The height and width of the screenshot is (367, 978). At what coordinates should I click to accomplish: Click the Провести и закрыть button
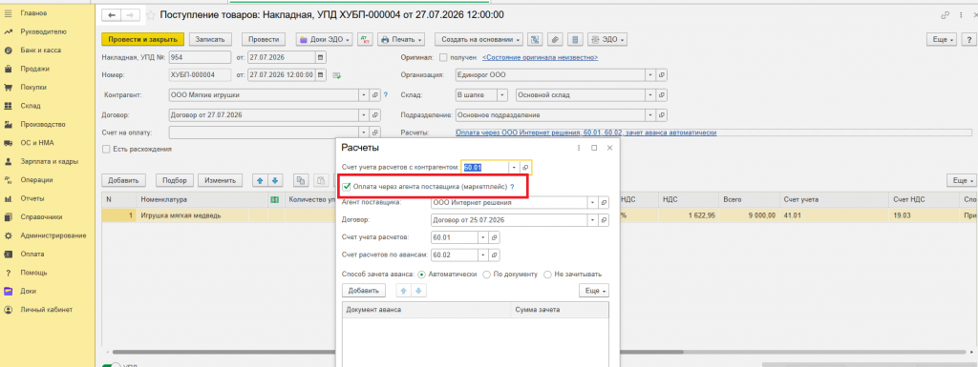pyautogui.click(x=143, y=39)
